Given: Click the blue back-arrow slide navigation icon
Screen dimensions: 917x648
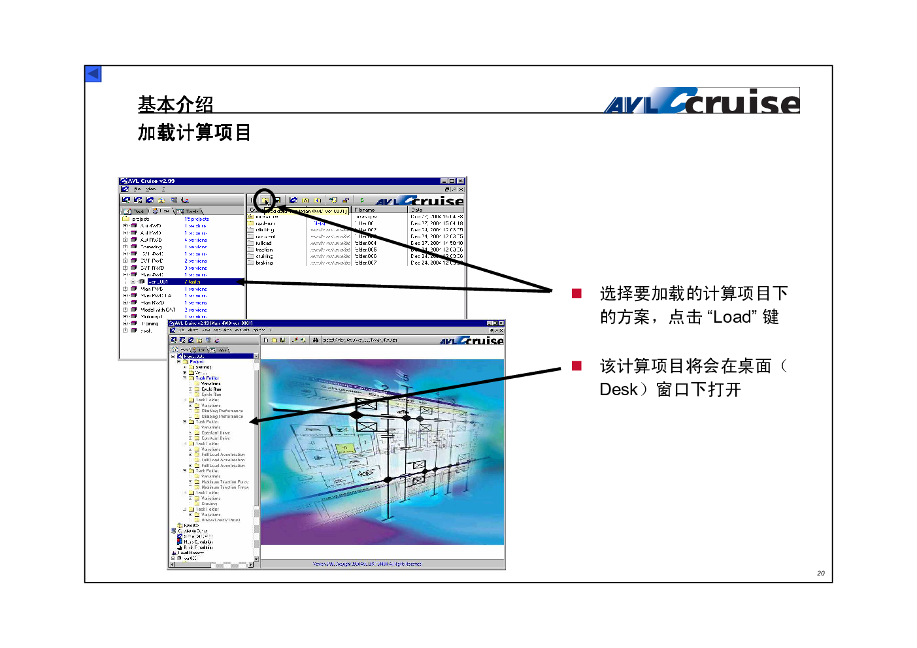Looking at the screenshot, I should point(93,74).
